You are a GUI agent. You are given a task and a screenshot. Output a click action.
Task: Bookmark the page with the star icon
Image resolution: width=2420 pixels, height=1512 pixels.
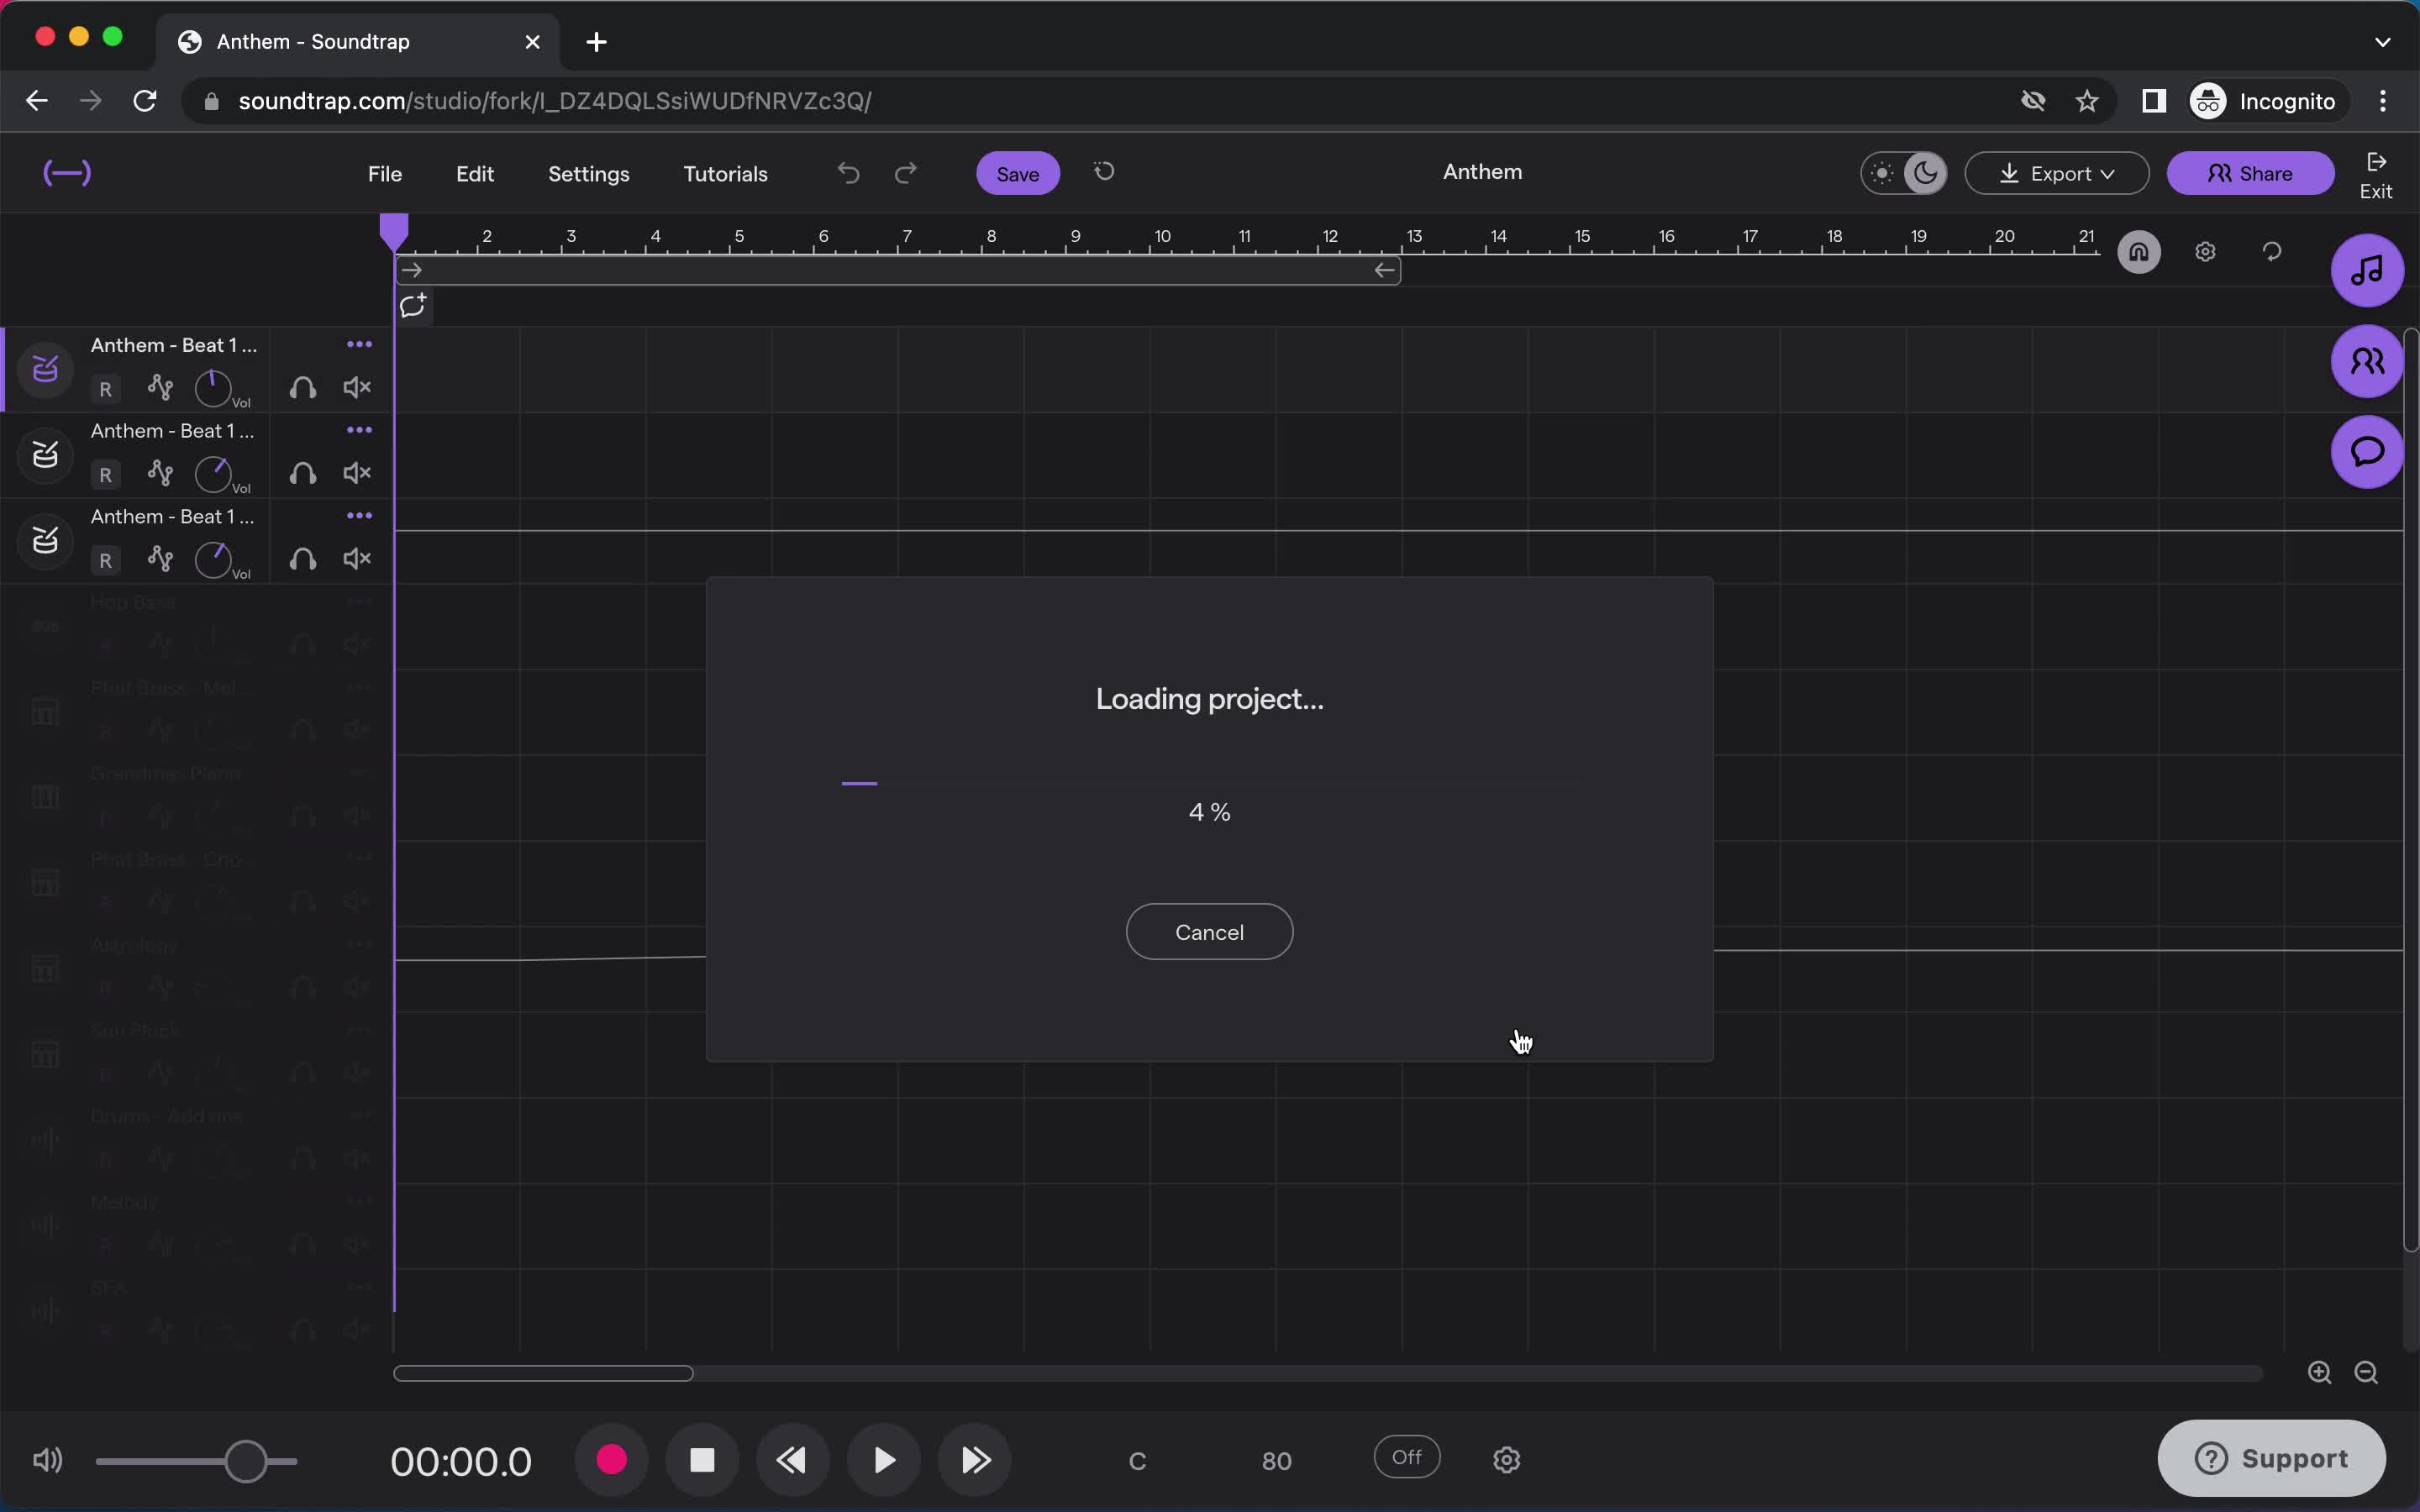2087,101
